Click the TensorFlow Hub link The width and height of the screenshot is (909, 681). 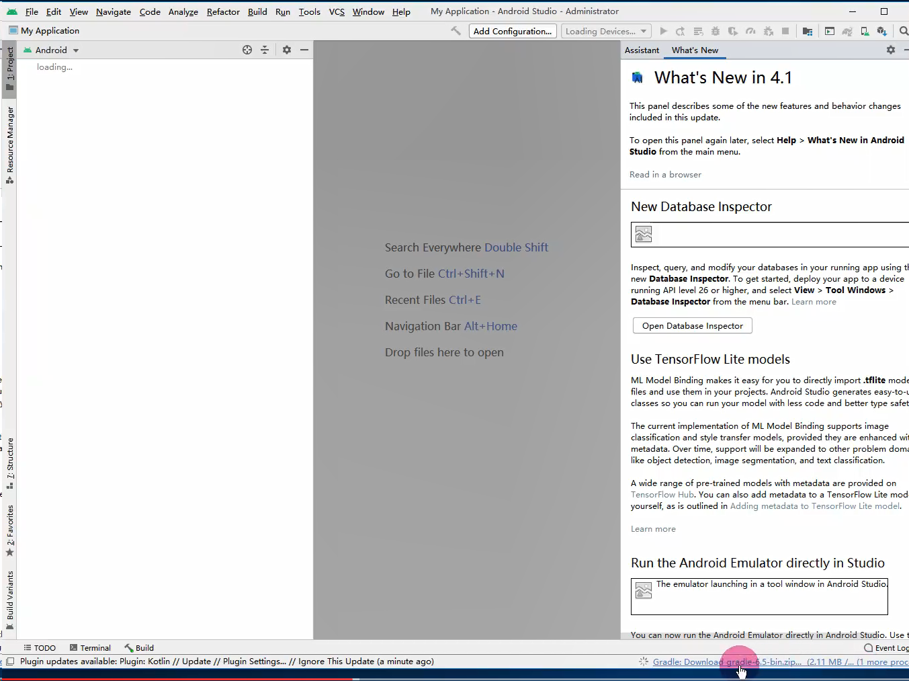(x=662, y=494)
